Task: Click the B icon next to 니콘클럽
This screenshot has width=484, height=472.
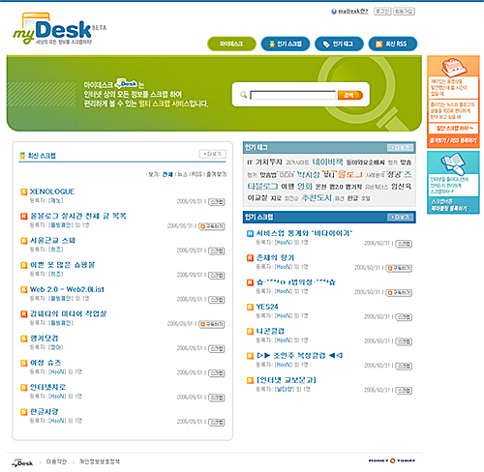Action: (x=250, y=332)
